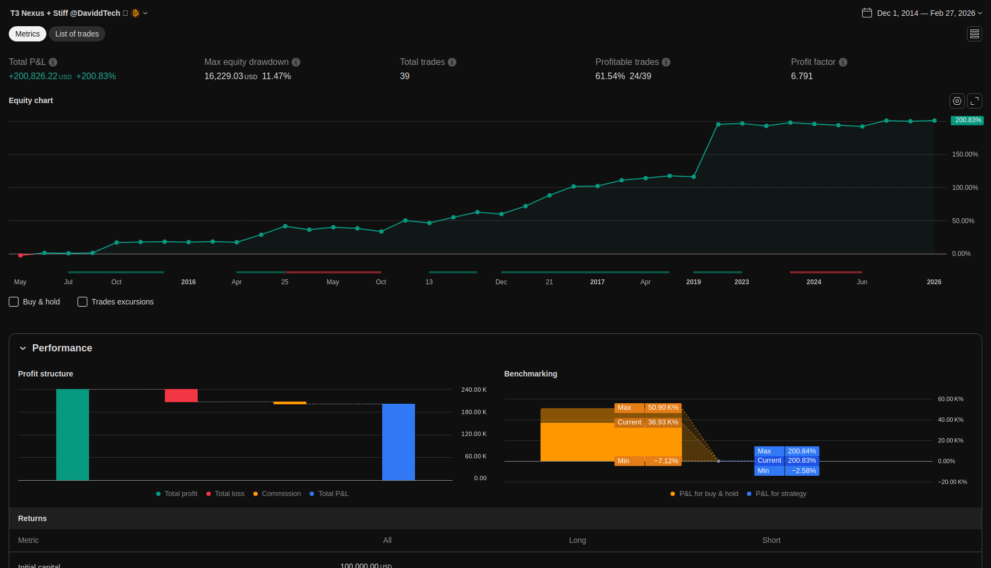The height and width of the screenshot is (568, 991).
Task: Click the last equity chart data point
Action: [x=934, y=121]
